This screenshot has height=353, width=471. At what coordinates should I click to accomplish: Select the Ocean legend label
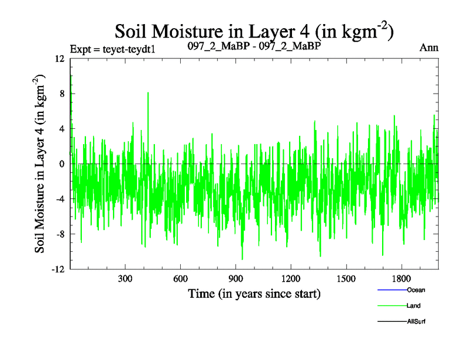(416, 290)
